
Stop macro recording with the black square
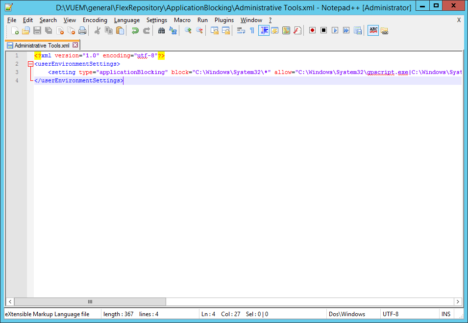tap(323, 30)
